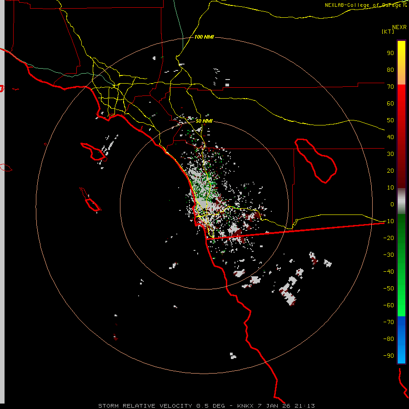Screen dimensions: 409x409
Task: Click the gray zero-velocity segment of the color bar
Action: point(401,201)
